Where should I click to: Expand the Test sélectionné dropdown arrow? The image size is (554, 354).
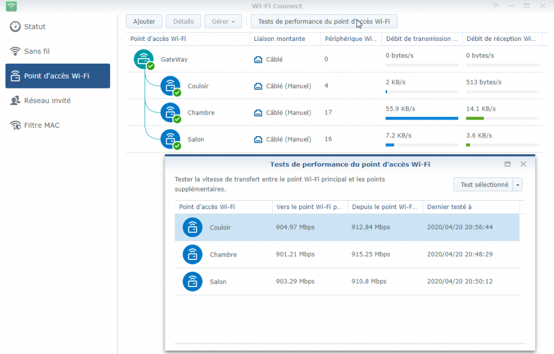pyautogui.click(x=517, y=185)
